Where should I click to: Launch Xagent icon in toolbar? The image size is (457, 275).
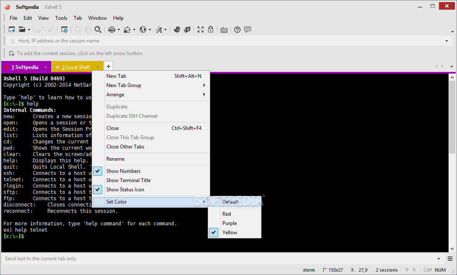pyautogui.click(x=187, y=29)
